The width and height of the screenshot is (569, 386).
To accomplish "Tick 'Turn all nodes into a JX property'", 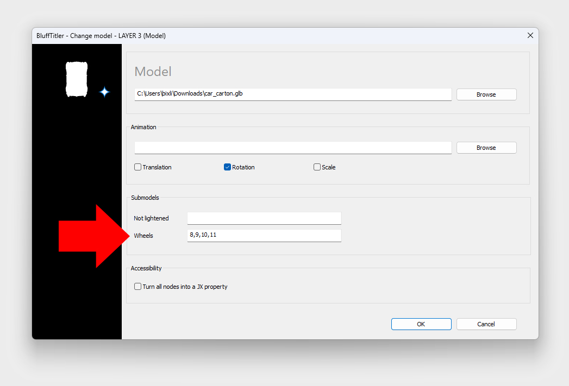I will pyautogui.click(x=138, y=287).
